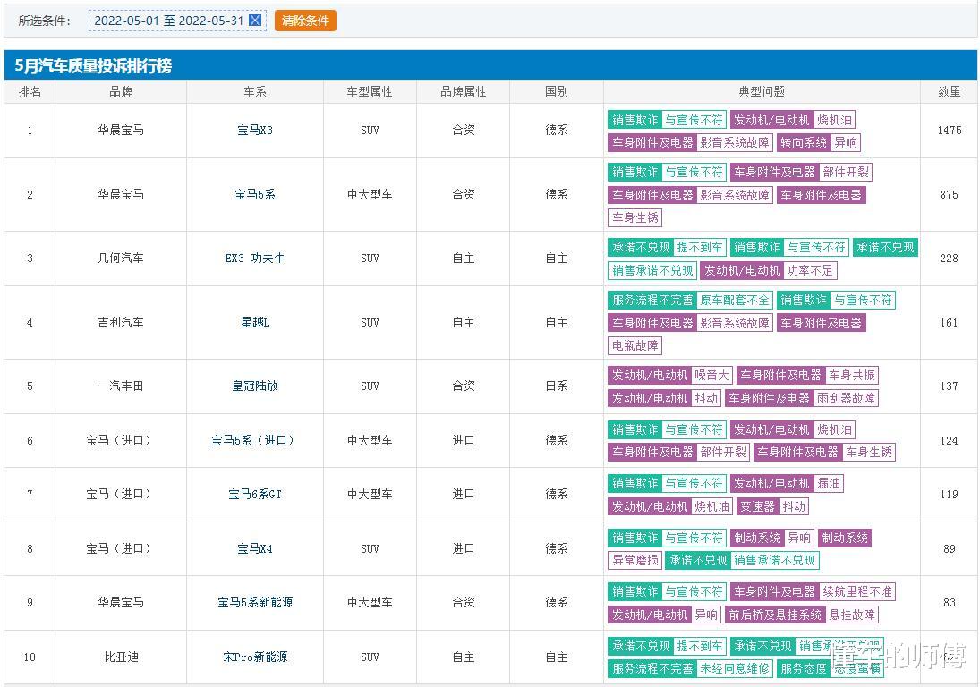980x687 pixels.
Task: Click the complaint count 137
Action: (950, 386)
